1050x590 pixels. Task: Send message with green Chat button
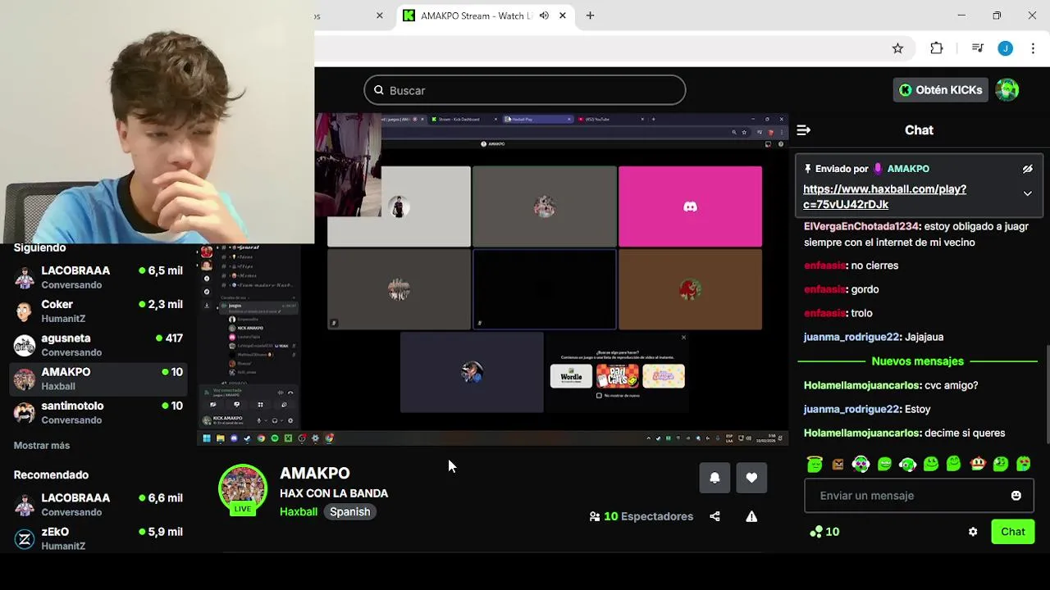click(1013, 532)
